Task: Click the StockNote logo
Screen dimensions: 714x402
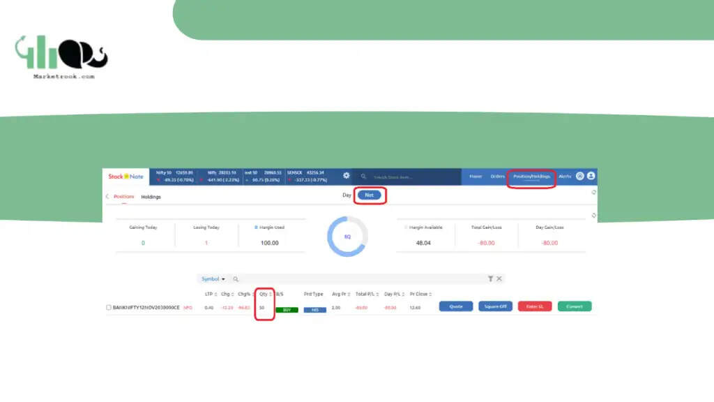Action: click(x=126, y=177)
